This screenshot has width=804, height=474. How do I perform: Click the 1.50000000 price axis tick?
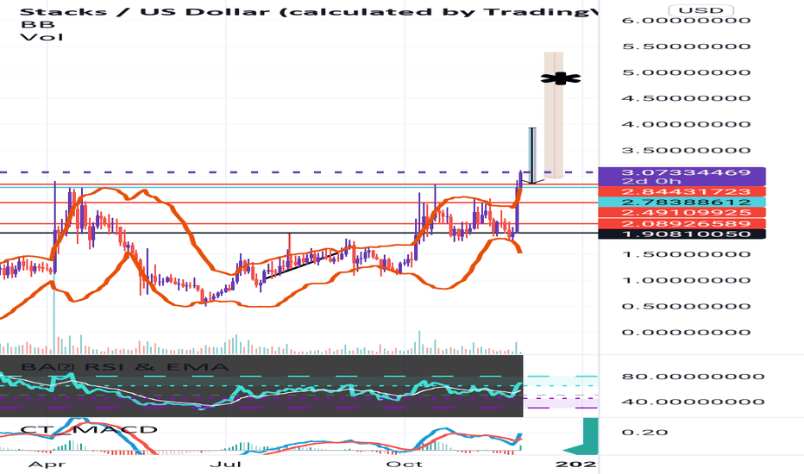tap(686, 254)
